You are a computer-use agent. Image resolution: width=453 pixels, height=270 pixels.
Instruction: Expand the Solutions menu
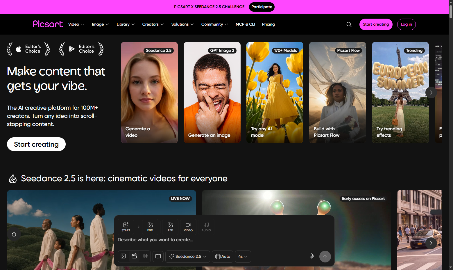coord(182,24)
